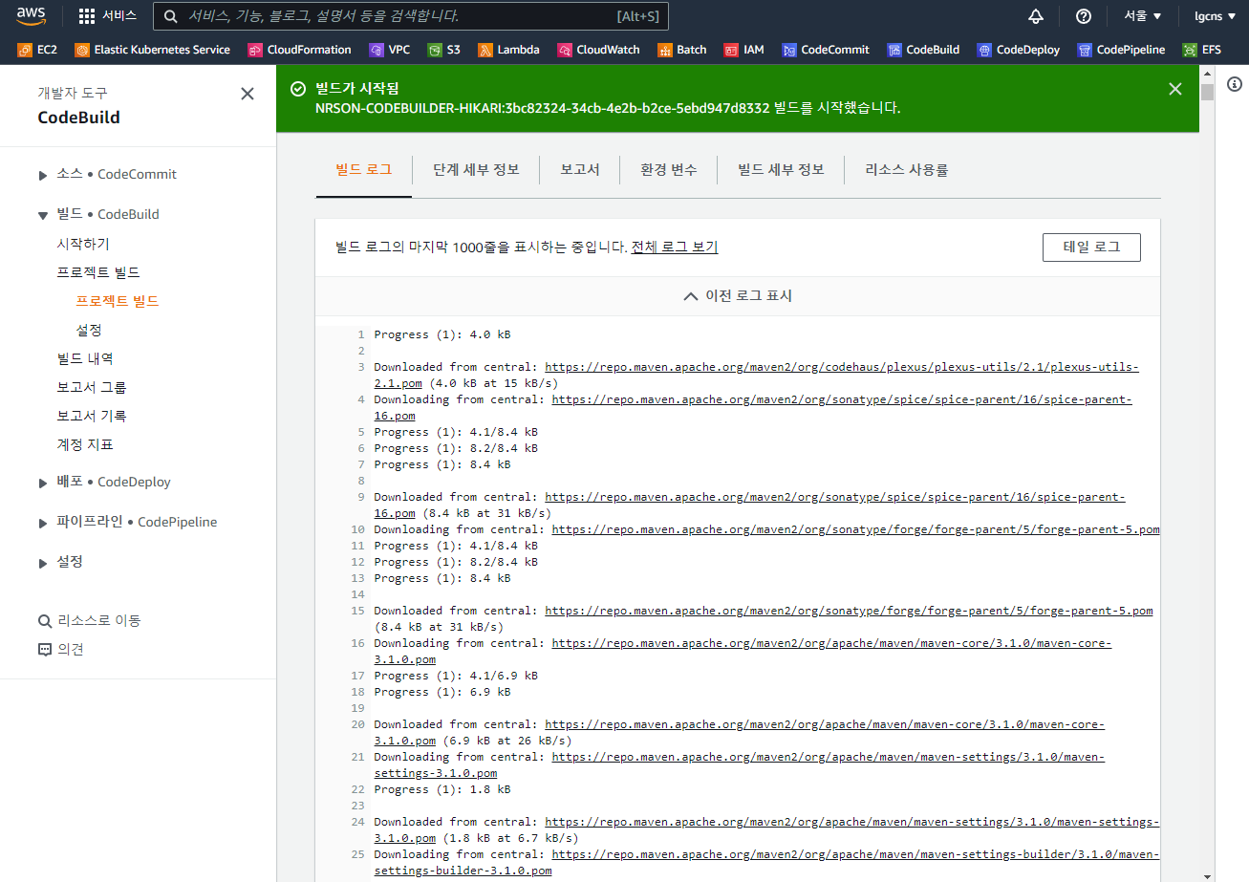
Task: Switch to the 단계 세부 정보 tab
Action: tap(476, 169)
